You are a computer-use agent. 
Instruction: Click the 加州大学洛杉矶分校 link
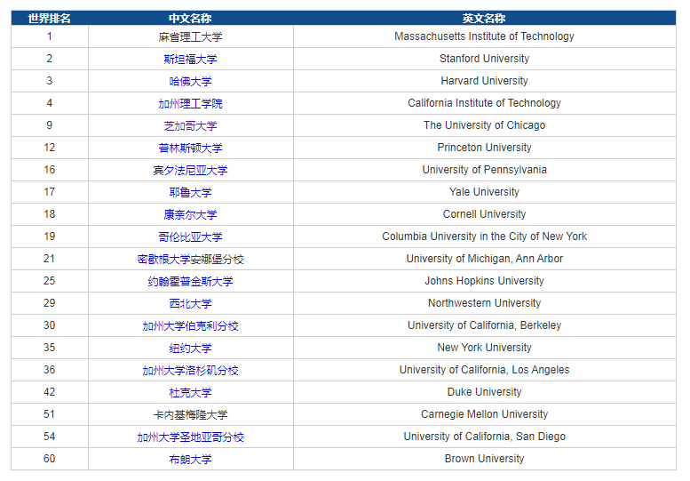click(x=190, y=370)
